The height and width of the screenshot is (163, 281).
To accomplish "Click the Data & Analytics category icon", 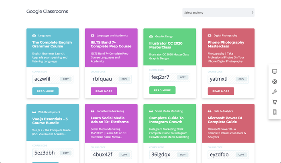I will tap(210, 111).
